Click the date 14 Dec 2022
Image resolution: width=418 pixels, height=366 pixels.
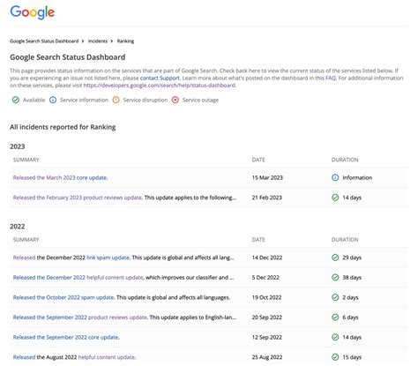point(267,258)
